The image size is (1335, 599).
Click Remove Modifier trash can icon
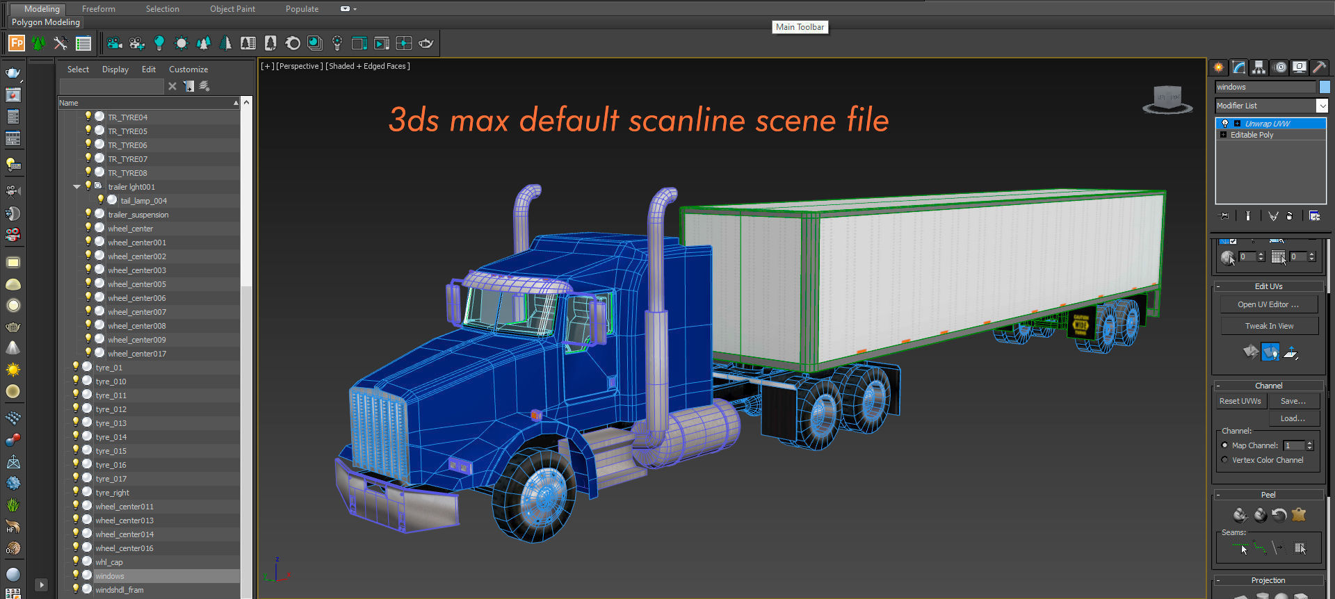tap(1290, 215)
